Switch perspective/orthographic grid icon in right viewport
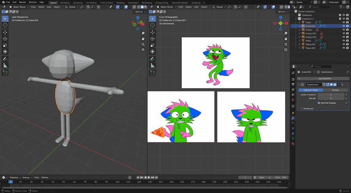The height and width of the screenshot is (193, 351). [x=285, y=50]
